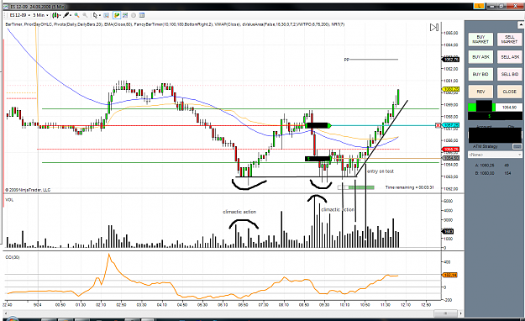This screenshot has width=525, height=321.
Task: Open the indicators chart icon
Action: 125,15
